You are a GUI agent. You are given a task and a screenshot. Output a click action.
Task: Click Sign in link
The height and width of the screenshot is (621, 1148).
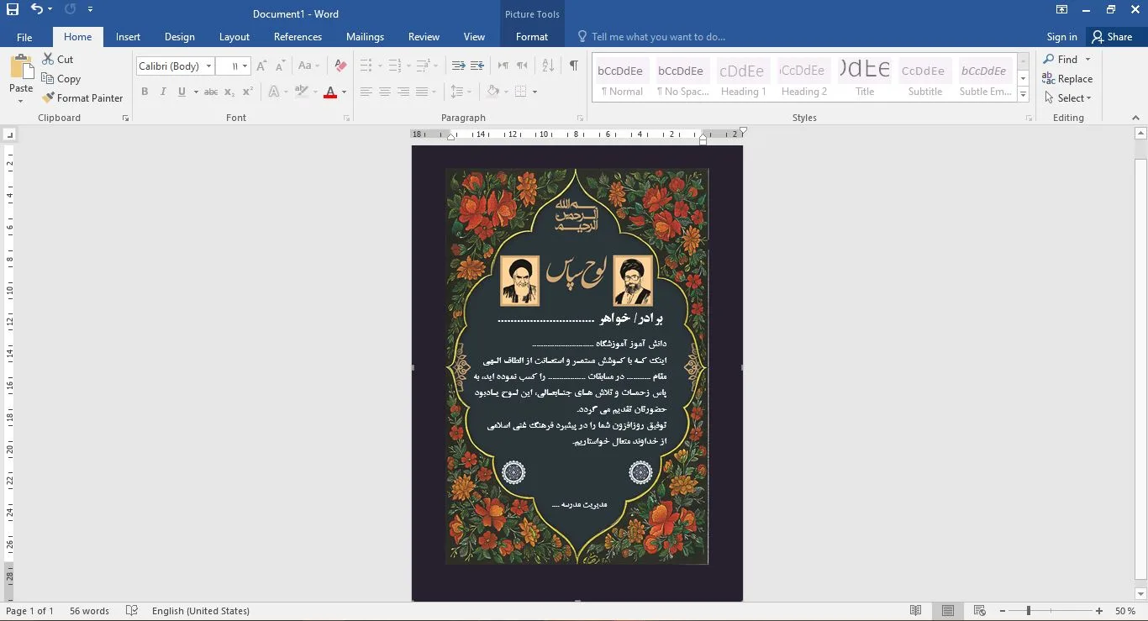coord(1061,37)
